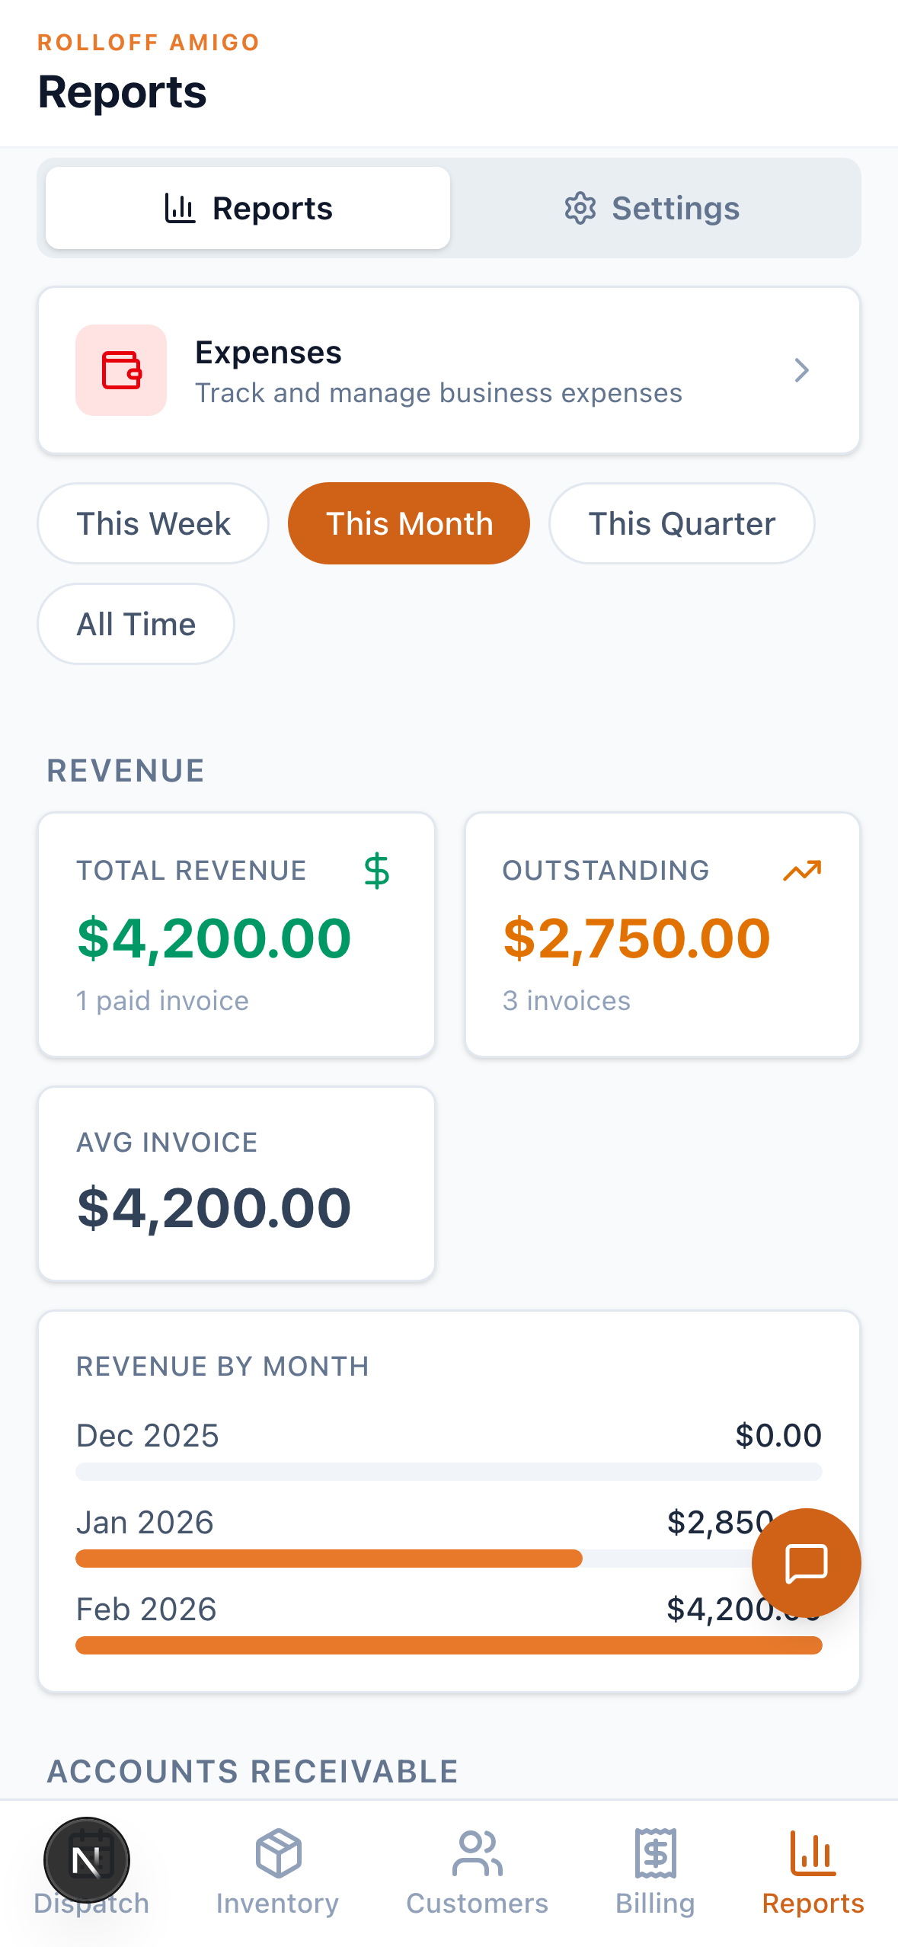This screenshot has height=1947, width=898.
Task: Open the Outstanding invoices card
Action: point(662,935)
